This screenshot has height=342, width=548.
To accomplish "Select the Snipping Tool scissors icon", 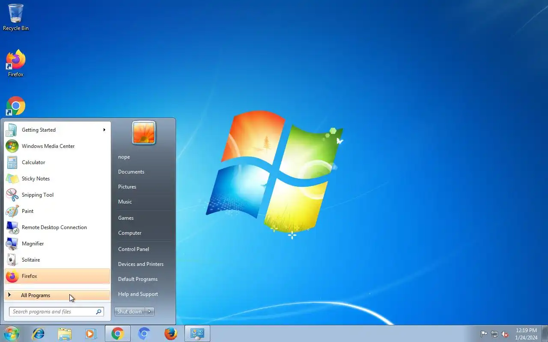I will pyautogui.click(x=12, y=195).
